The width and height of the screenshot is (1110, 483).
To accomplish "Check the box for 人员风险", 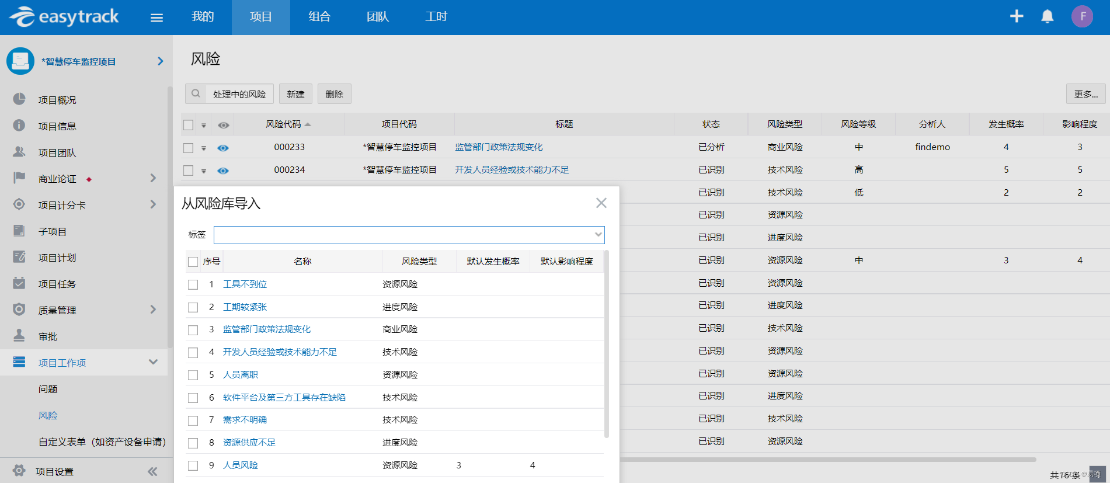I will 193,465.
